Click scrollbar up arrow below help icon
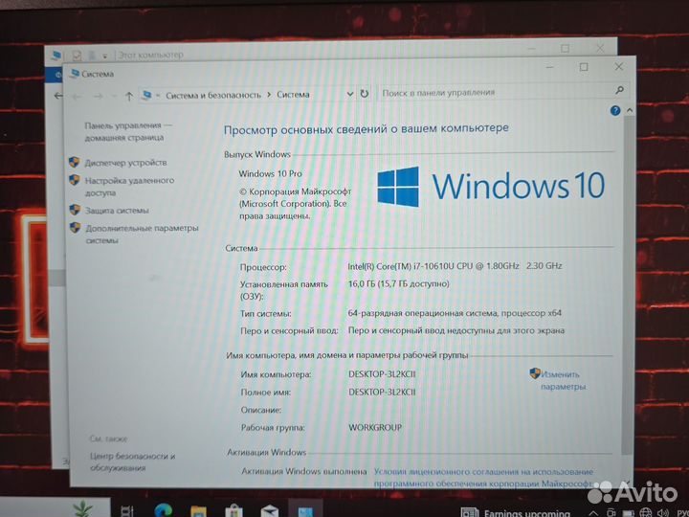The width and height of the screenshot is (689, 517). pos(630,110)
